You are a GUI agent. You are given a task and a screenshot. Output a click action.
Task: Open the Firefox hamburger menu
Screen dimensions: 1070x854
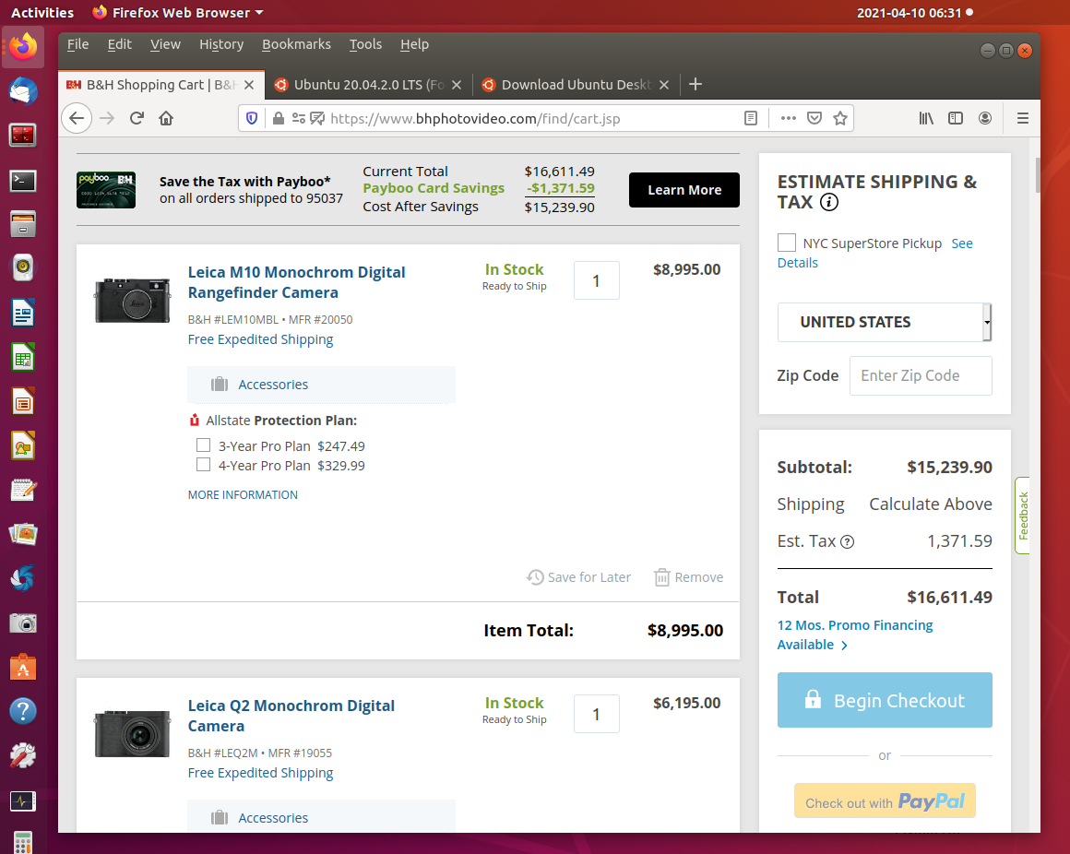[1022, 118]
